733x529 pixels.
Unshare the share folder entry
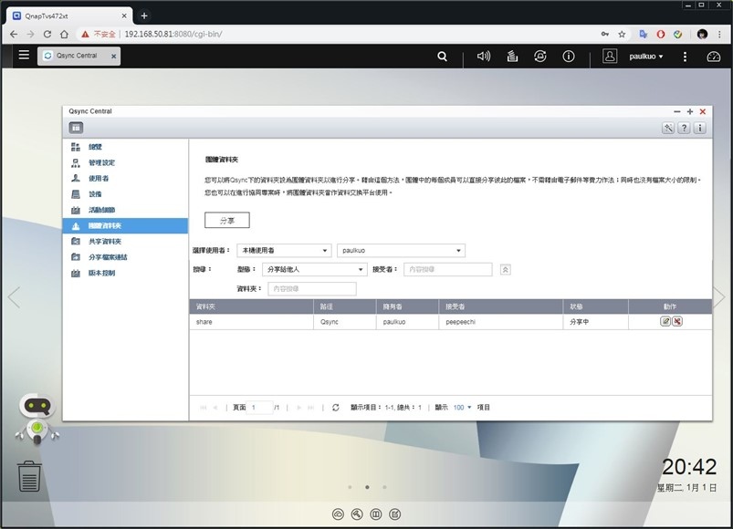(x=677, y=321)
